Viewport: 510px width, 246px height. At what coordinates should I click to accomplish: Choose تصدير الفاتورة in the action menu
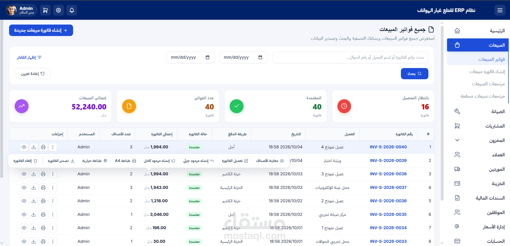tap(61, 161)
